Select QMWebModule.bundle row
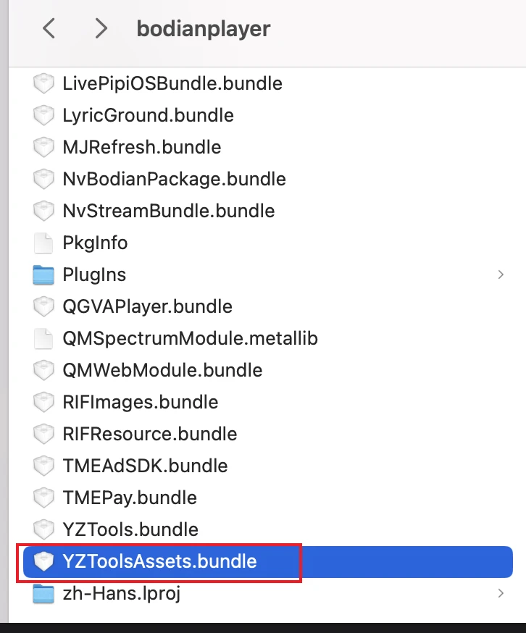526x633 pixels. (x=162, y=370)
